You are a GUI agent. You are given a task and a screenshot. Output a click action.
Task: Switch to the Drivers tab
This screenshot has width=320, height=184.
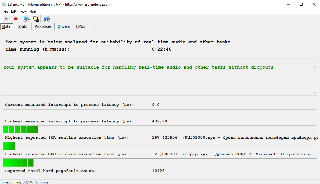coord(64,26)
